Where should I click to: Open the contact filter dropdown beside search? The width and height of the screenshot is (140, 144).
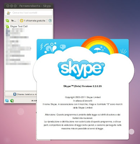[x=9, y=13]
